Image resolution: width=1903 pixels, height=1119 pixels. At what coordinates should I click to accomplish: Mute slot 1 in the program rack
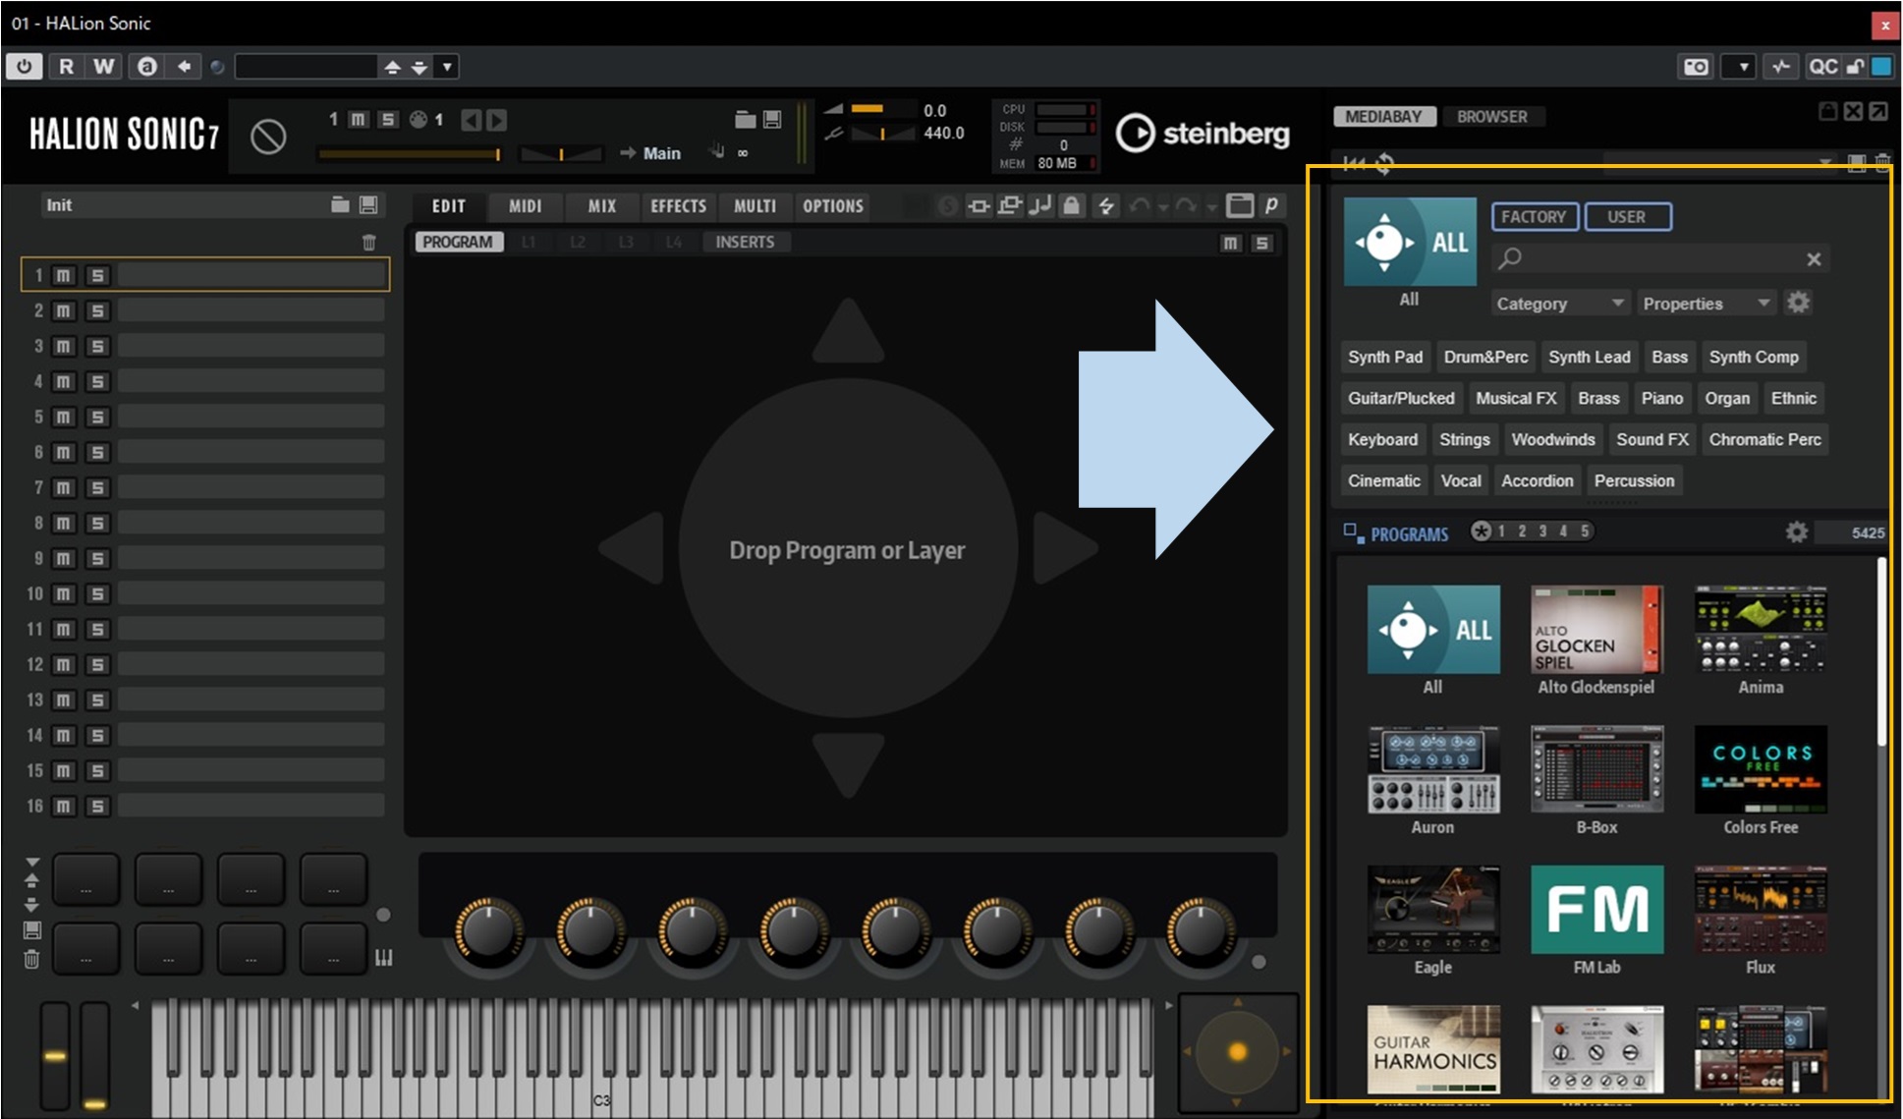point(63,275)
